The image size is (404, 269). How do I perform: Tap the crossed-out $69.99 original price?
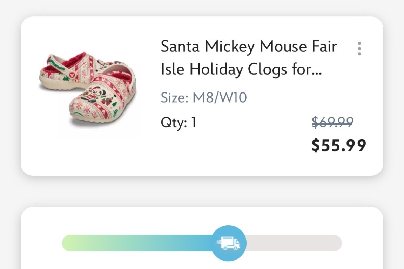[x=332, y=122]
